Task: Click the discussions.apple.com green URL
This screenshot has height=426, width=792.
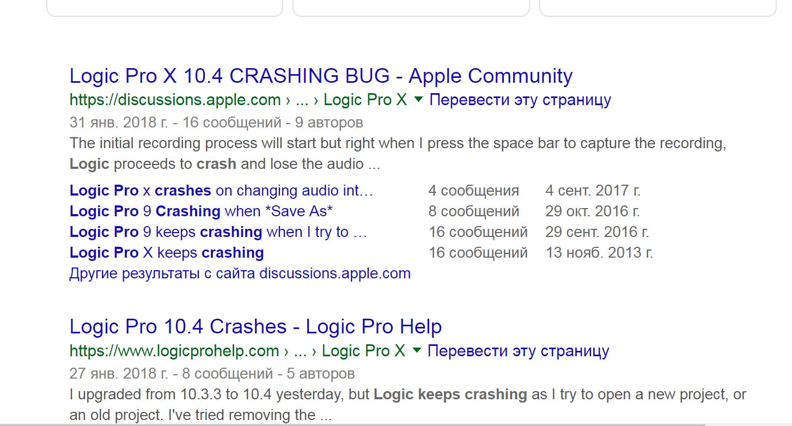Action: [x=238, y=100]
